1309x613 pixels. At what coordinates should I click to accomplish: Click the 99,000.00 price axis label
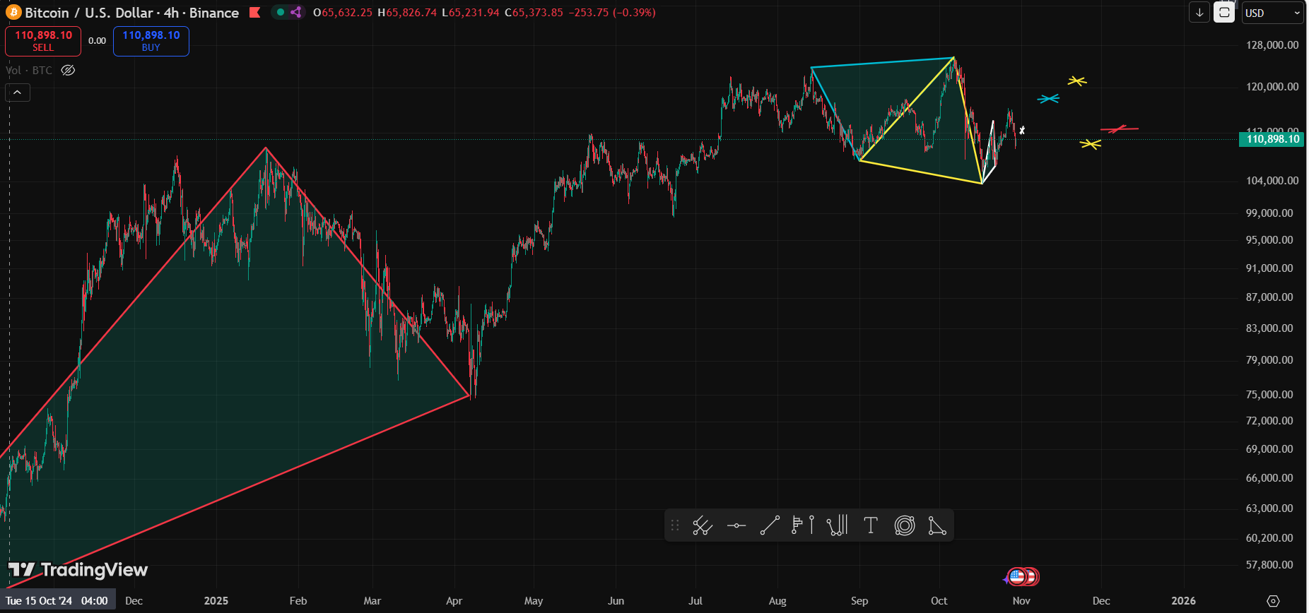(1269, 213)
